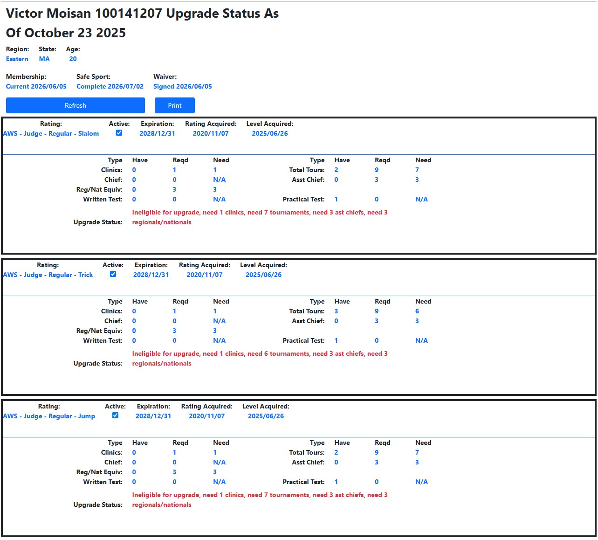
Task: Open the AWS - Judge - Regular - Slalom rating
Action: pyautogui.click(x=51, y=133)
